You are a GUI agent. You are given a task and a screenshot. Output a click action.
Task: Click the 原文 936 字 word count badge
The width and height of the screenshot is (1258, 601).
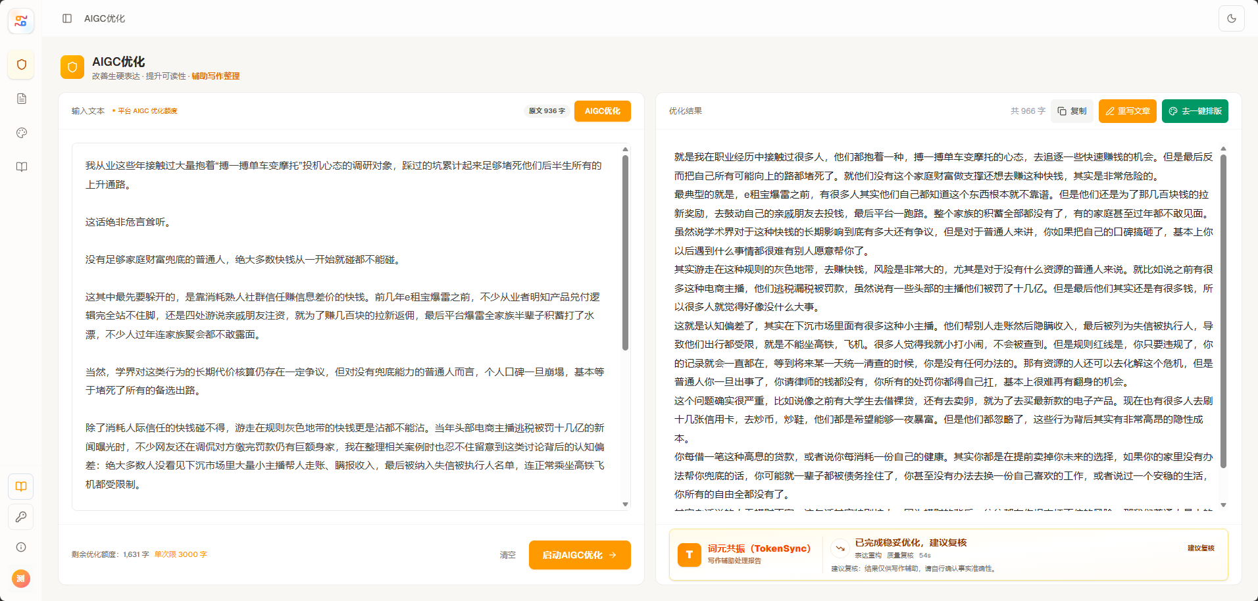click(x=547, y=111)
